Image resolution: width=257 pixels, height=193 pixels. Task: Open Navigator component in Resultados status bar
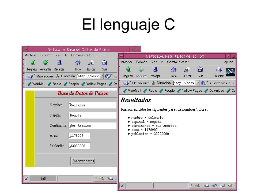pos(197,185)
